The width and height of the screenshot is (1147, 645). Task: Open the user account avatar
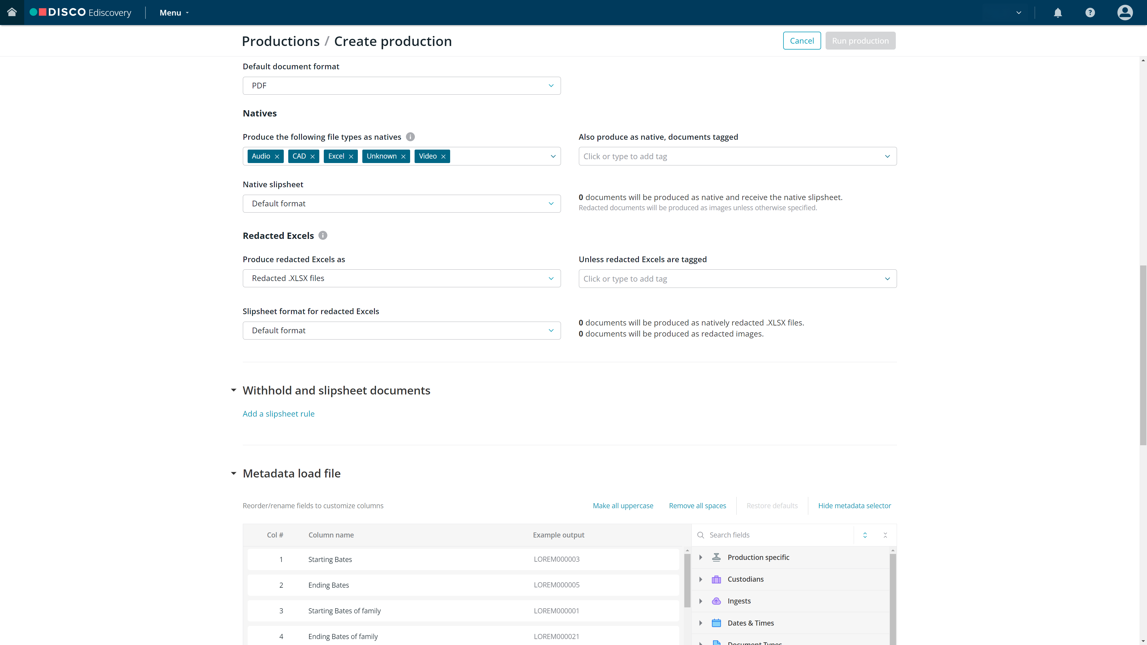coord(1125,13)
